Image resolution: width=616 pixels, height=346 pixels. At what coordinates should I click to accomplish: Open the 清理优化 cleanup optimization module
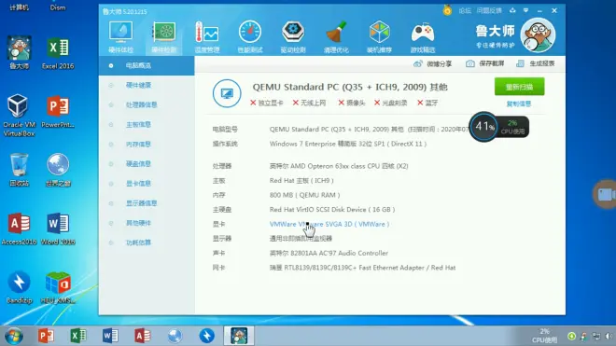(336, 37)
